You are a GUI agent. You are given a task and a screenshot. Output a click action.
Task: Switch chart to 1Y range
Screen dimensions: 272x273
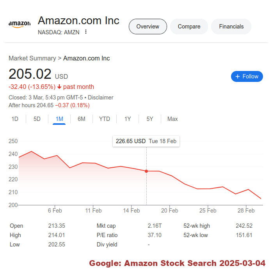tap(128, 119)
